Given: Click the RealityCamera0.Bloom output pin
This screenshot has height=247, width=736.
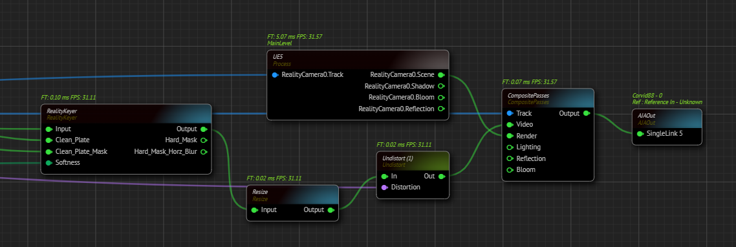Looking at the screenshot, I should tap(440, 97).
